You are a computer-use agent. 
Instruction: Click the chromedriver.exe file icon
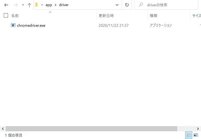tap(13, 25)
